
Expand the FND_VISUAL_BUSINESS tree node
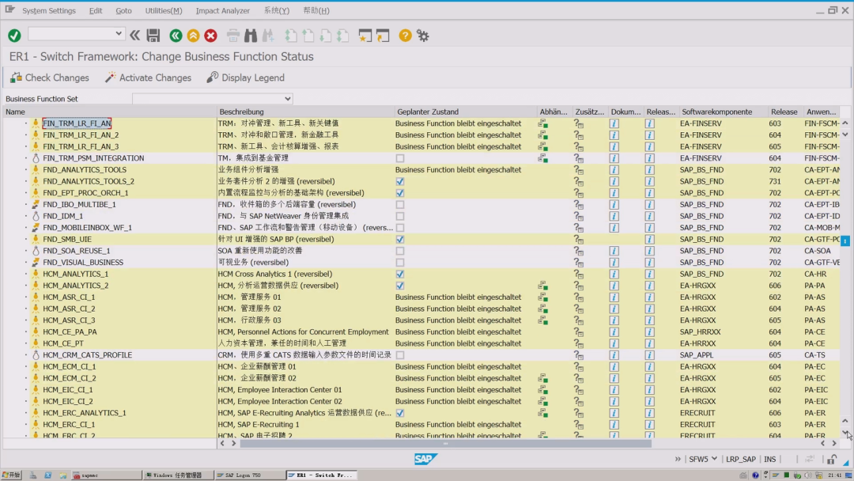point(25,263)
